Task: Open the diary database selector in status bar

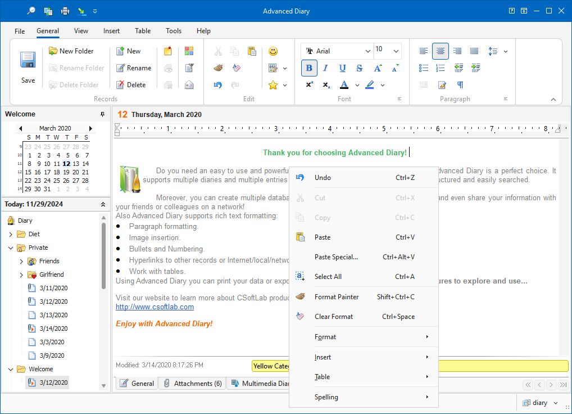Action: tap(541, 403)
